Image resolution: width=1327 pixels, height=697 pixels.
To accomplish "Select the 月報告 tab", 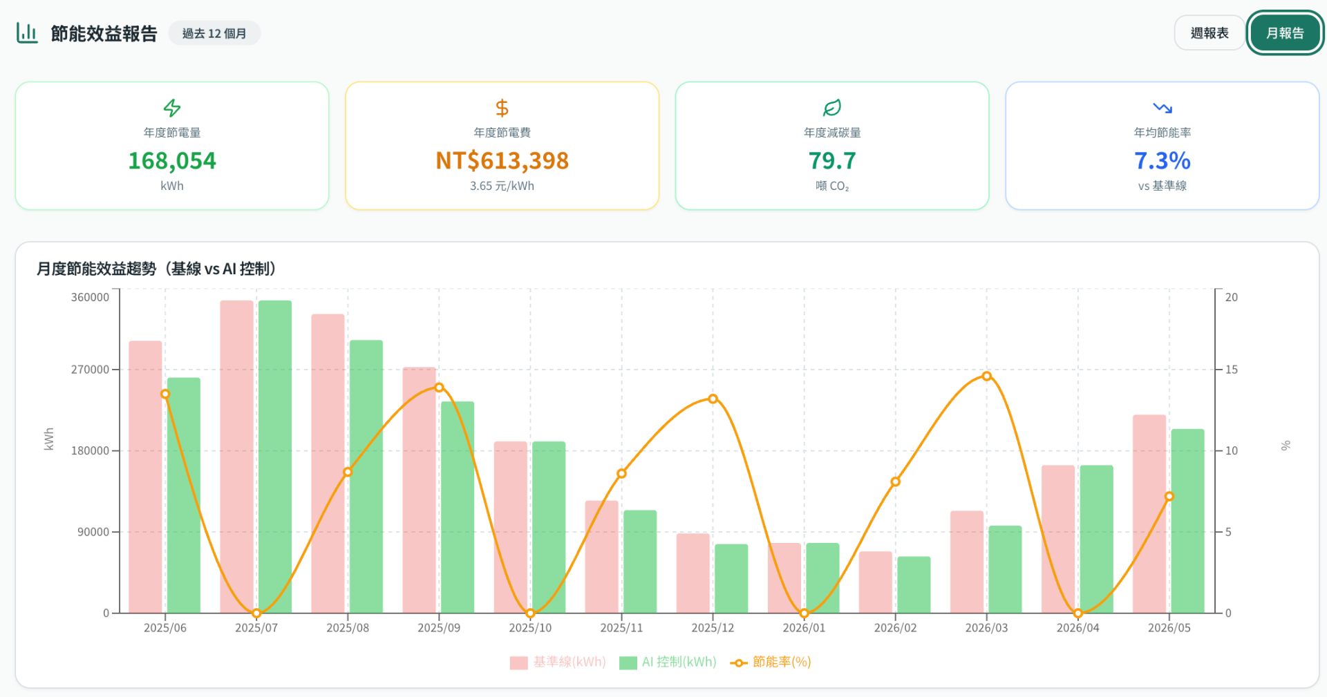I will pyautogui.click(x=1285, y=33).
